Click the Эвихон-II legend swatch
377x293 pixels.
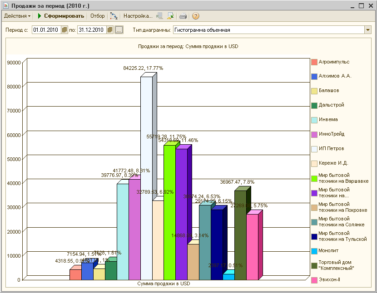tap(314, 280)
